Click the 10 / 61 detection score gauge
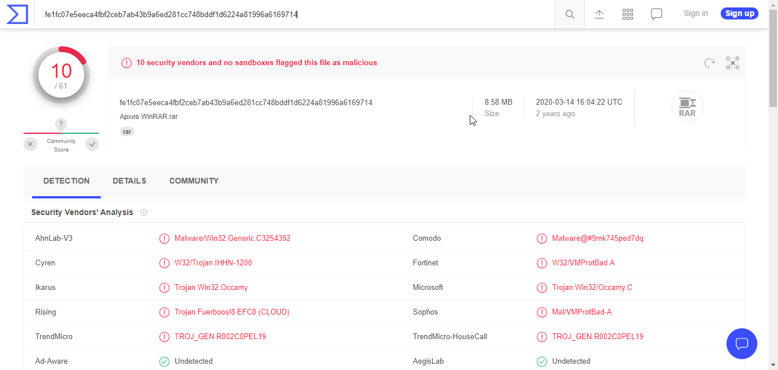The height and width of the screenshot is (370, 778). (x=61, y=76)
